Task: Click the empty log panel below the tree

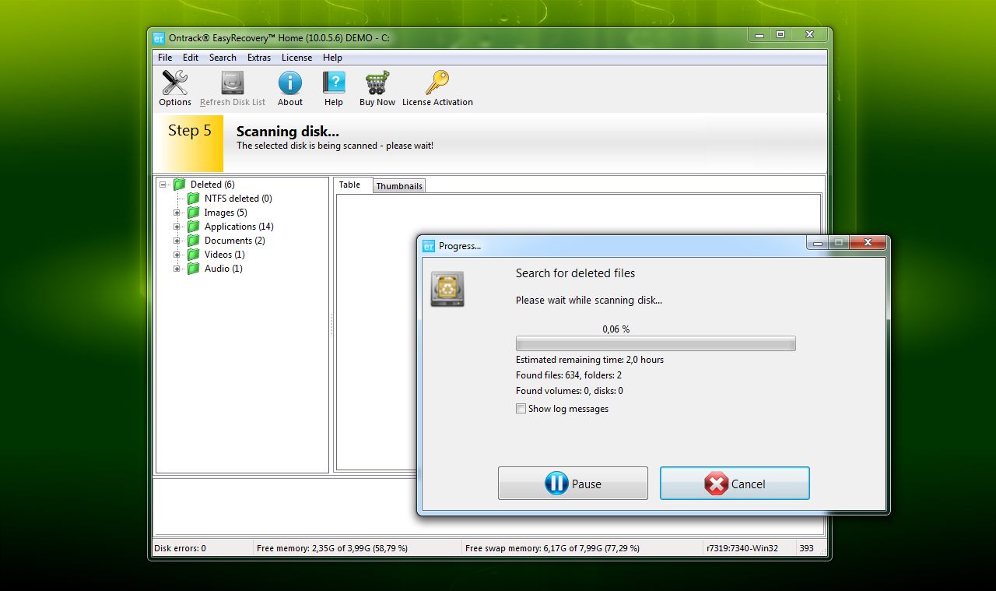Action: (489, 506)
